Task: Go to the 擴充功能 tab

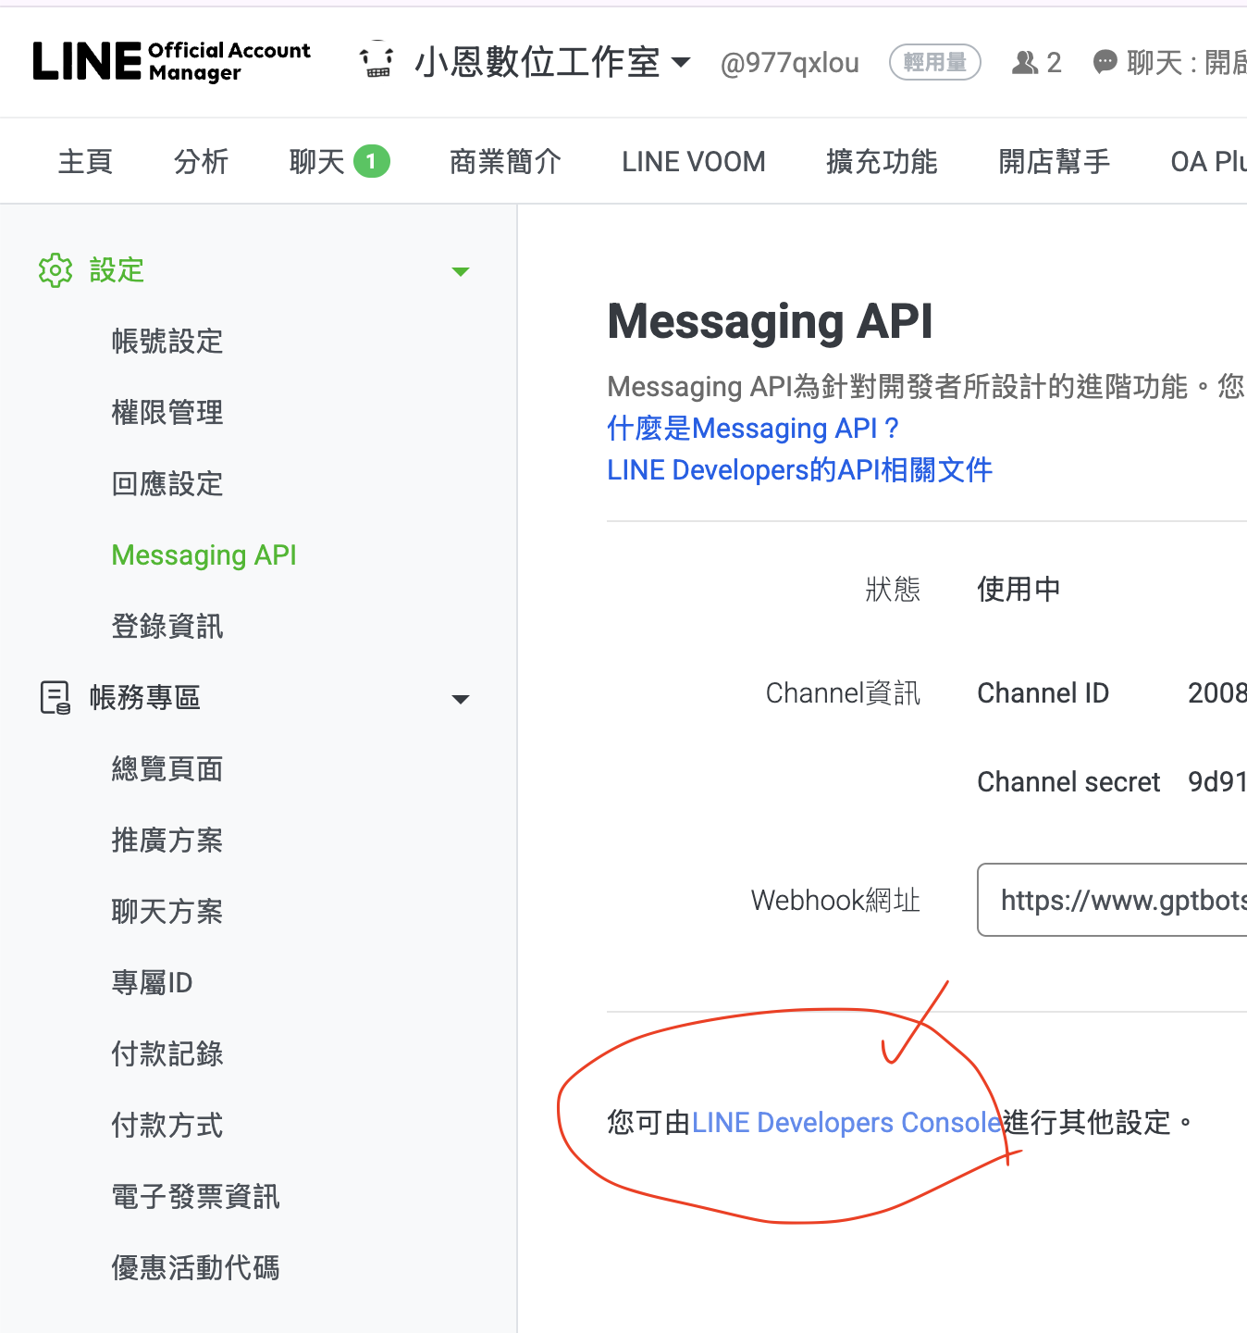Action: pos(881,161)
